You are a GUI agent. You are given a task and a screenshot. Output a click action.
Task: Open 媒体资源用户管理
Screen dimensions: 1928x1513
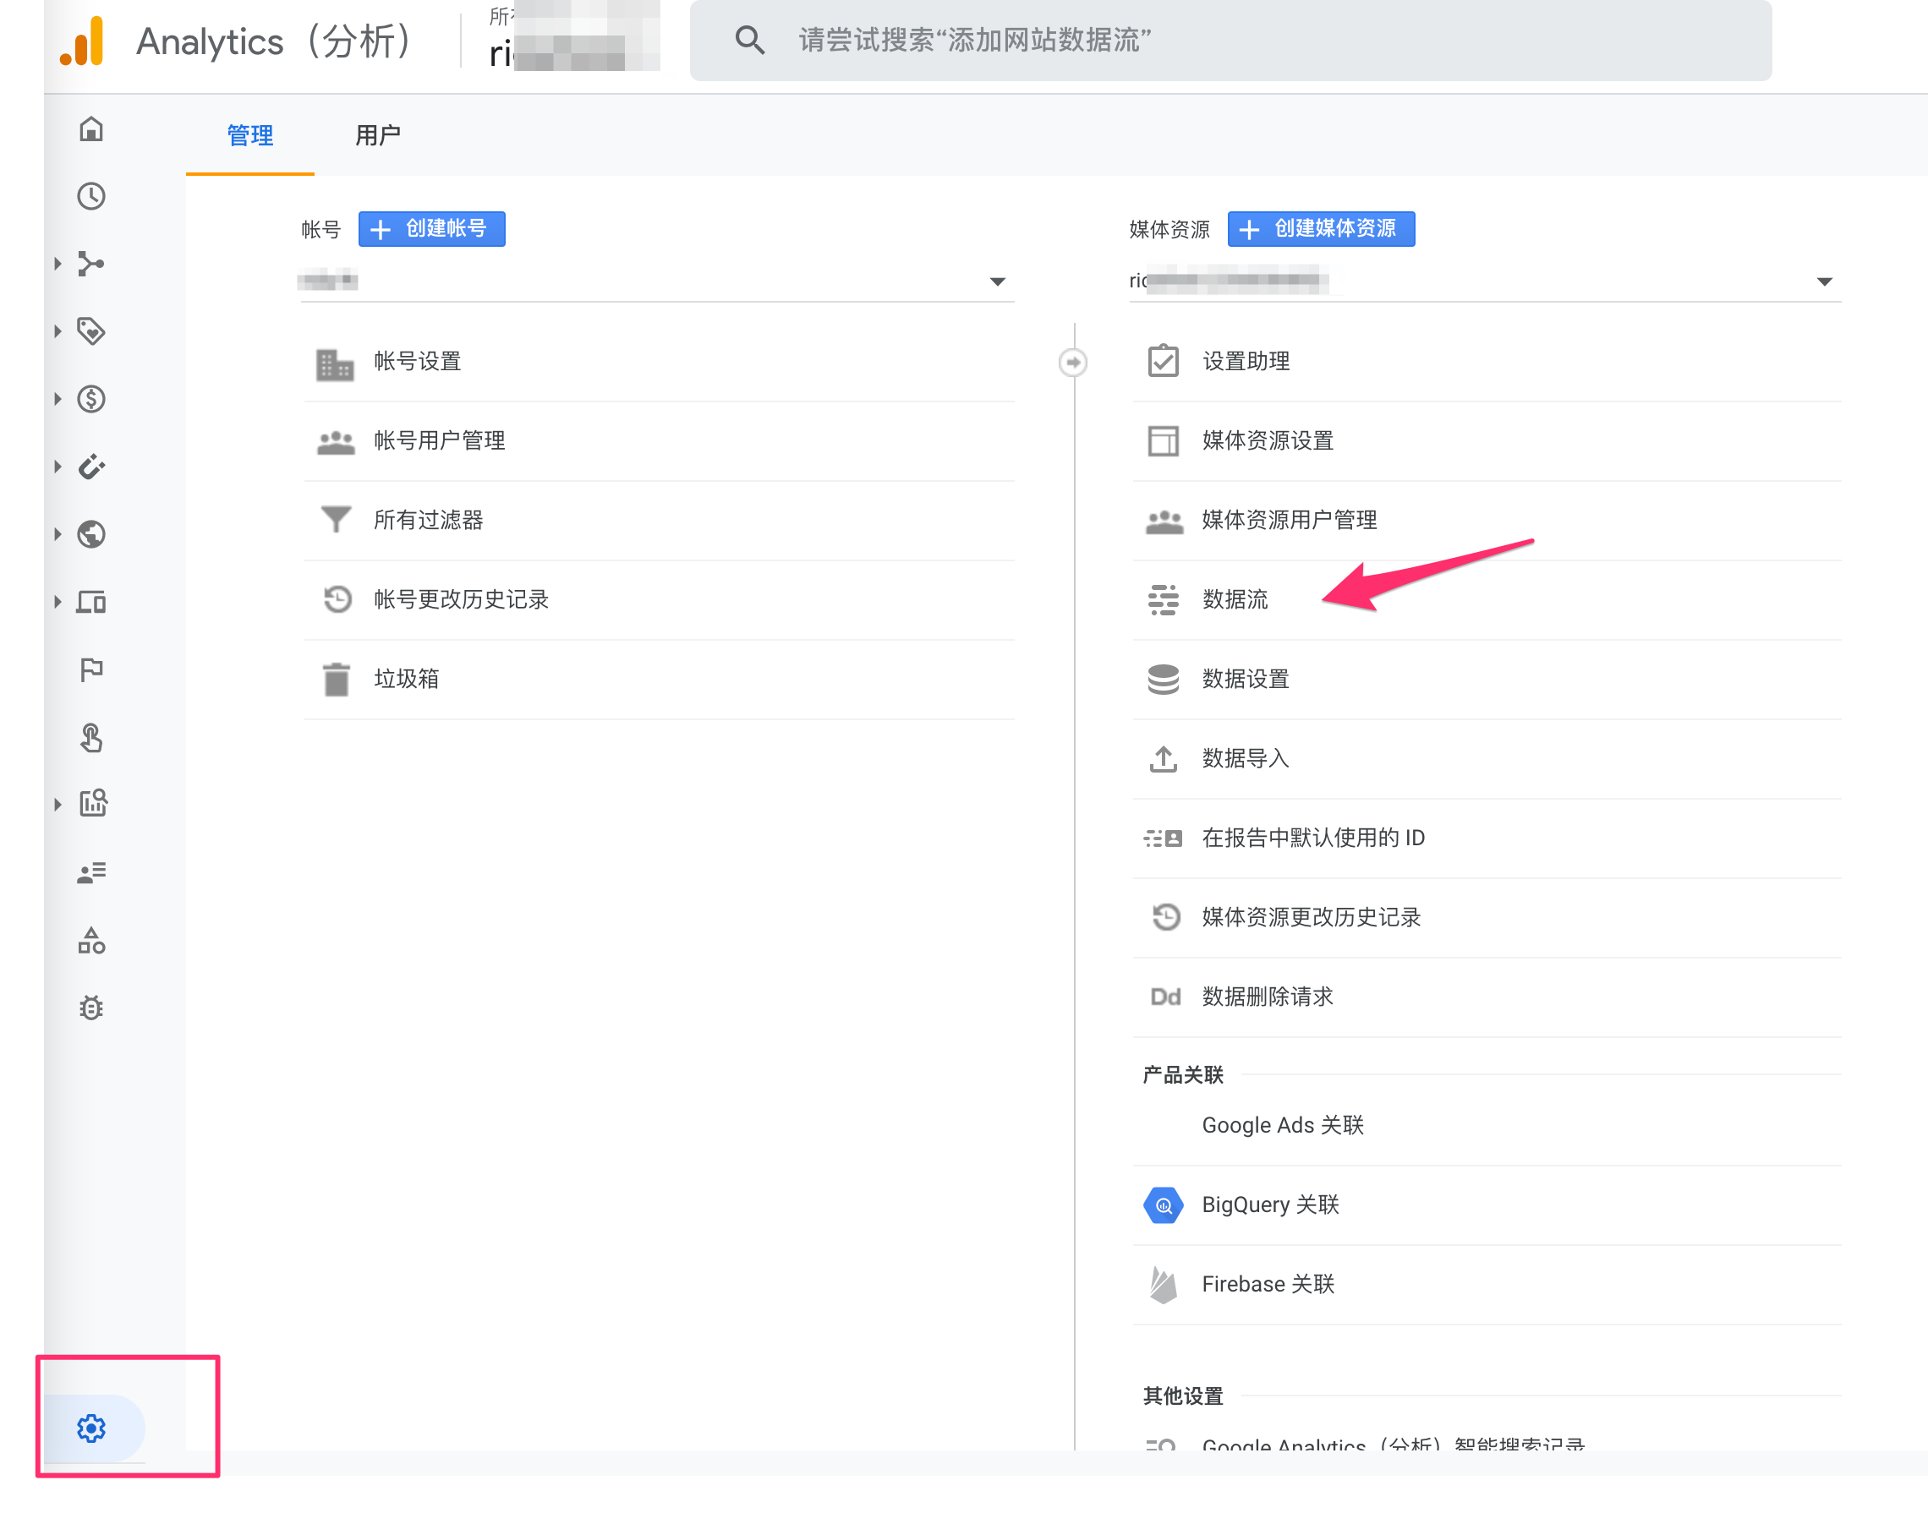pos(1487,520)
